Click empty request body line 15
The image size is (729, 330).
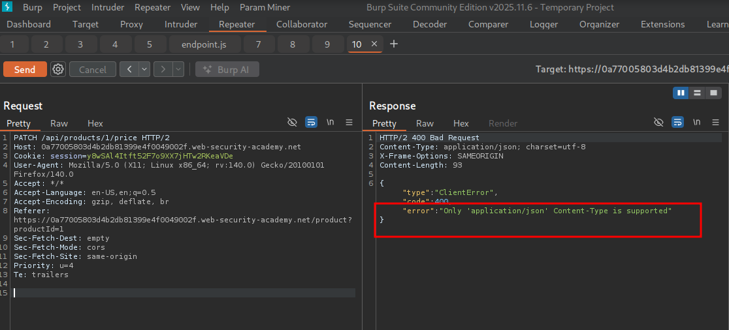pyautogui.click(x=185, y=293)
